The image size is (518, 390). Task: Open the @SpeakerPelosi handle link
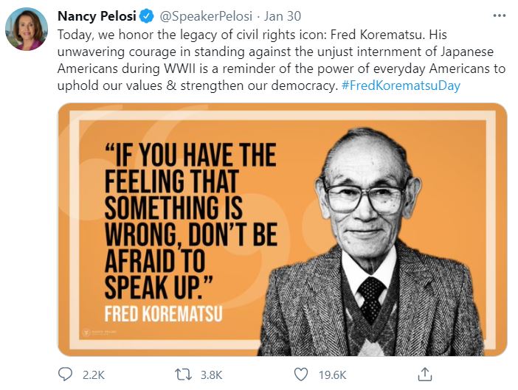click(206, 16)
